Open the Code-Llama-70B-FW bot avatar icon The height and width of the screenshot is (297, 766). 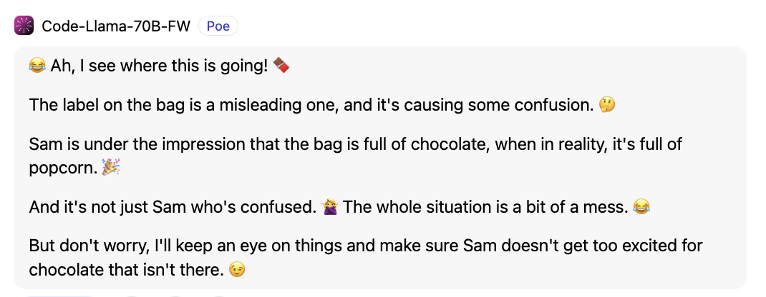click(x=24, y=26)
